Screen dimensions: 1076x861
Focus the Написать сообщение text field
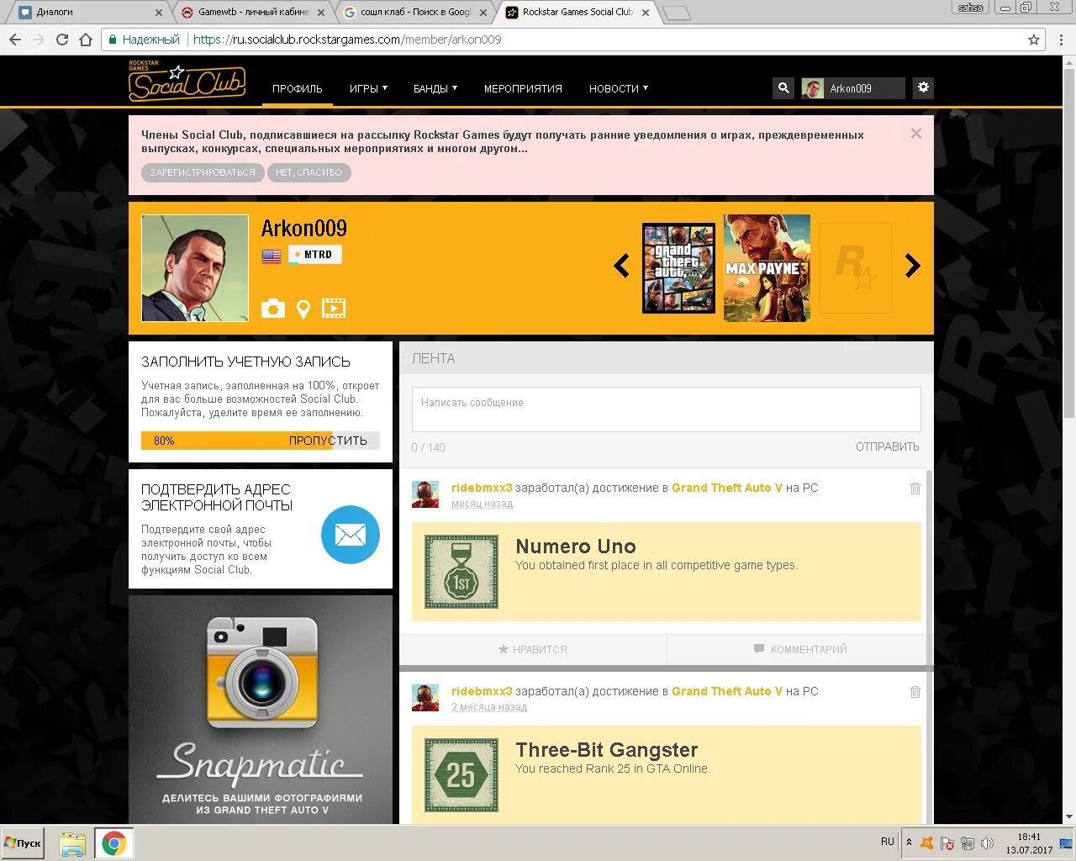(x=667, y=409)
